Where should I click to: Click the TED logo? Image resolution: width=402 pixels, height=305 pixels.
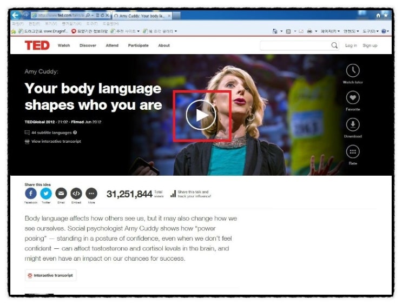pyautogui.click(x=37, y=45)
